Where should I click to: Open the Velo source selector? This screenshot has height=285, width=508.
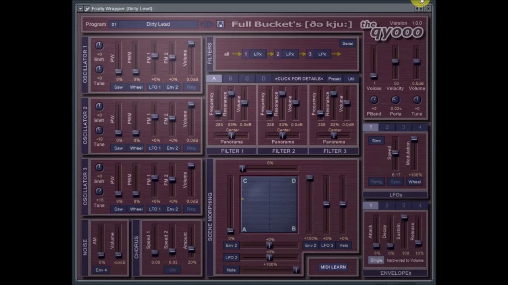(344, 245)
